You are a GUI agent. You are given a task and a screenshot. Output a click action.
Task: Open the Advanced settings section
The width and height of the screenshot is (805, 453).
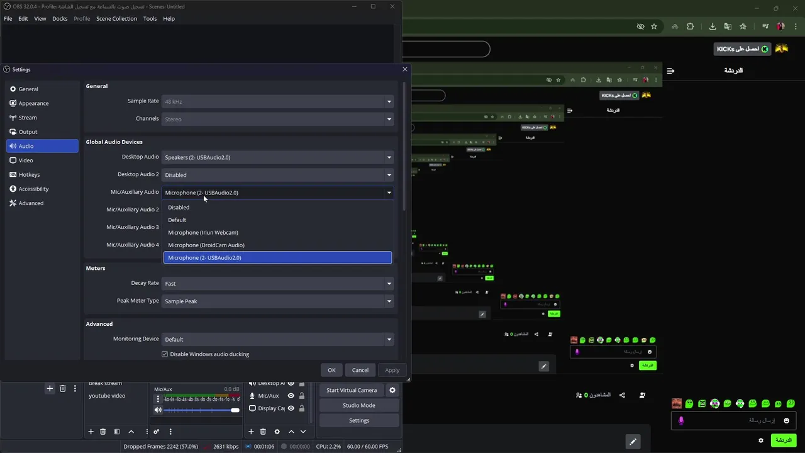42,203
